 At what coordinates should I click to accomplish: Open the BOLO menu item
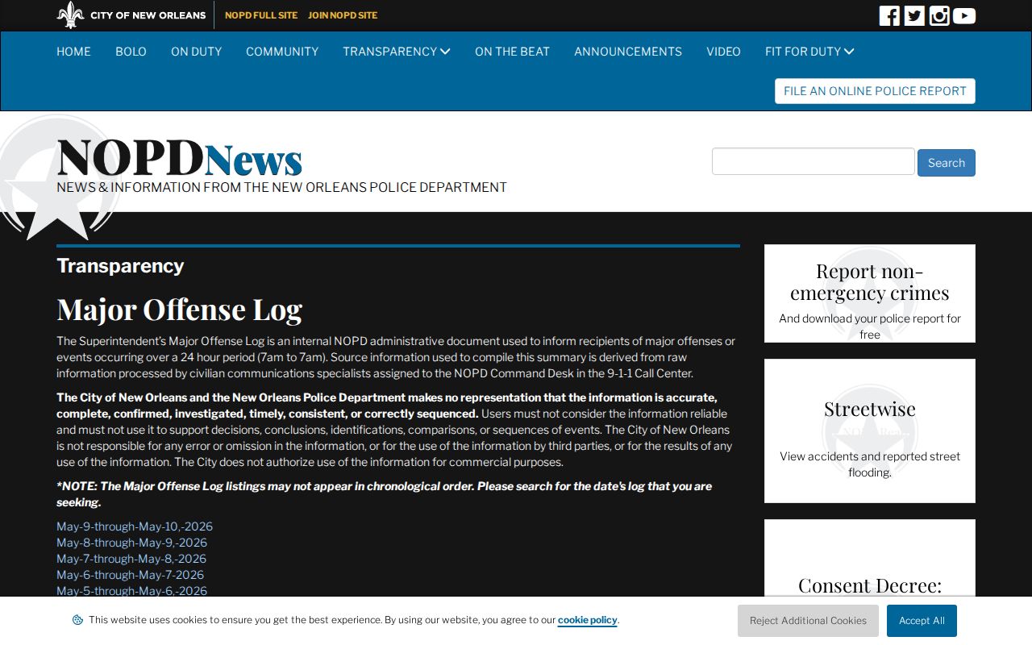pos(131,52)
